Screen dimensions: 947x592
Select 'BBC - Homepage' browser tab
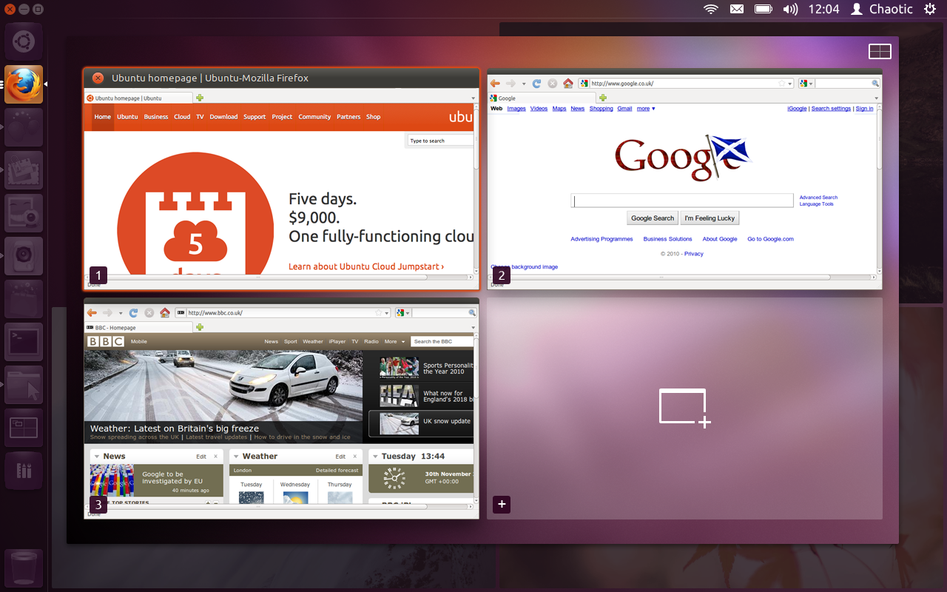pos(138,327)
